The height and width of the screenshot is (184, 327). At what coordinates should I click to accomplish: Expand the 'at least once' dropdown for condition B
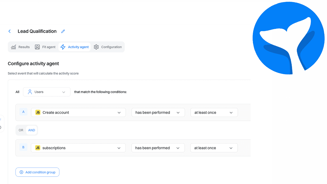pos(214,148)
